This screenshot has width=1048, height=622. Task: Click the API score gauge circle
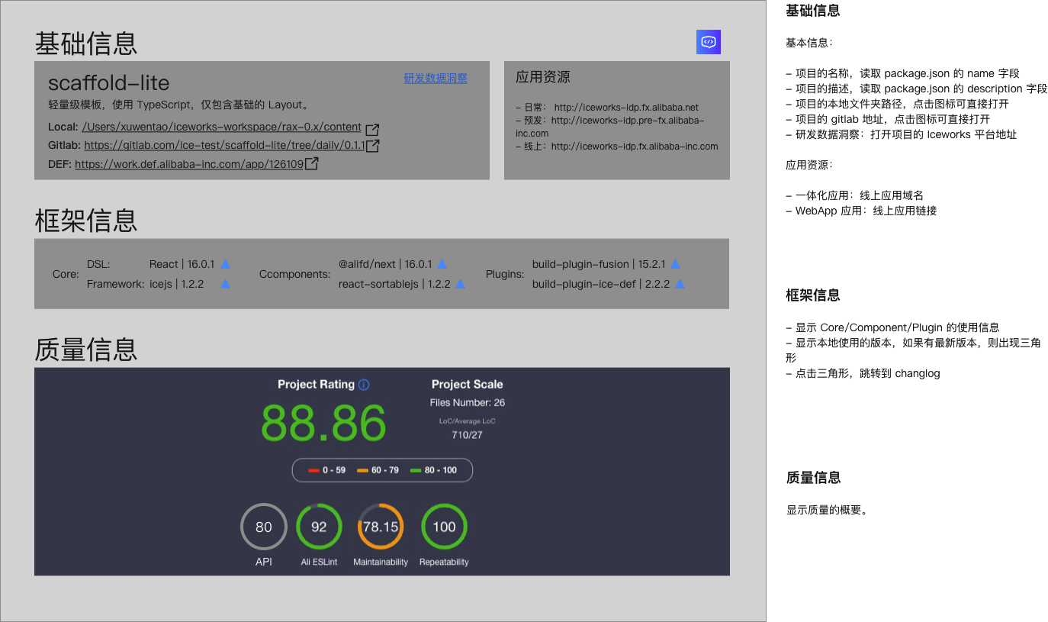[x=263, y=527]
